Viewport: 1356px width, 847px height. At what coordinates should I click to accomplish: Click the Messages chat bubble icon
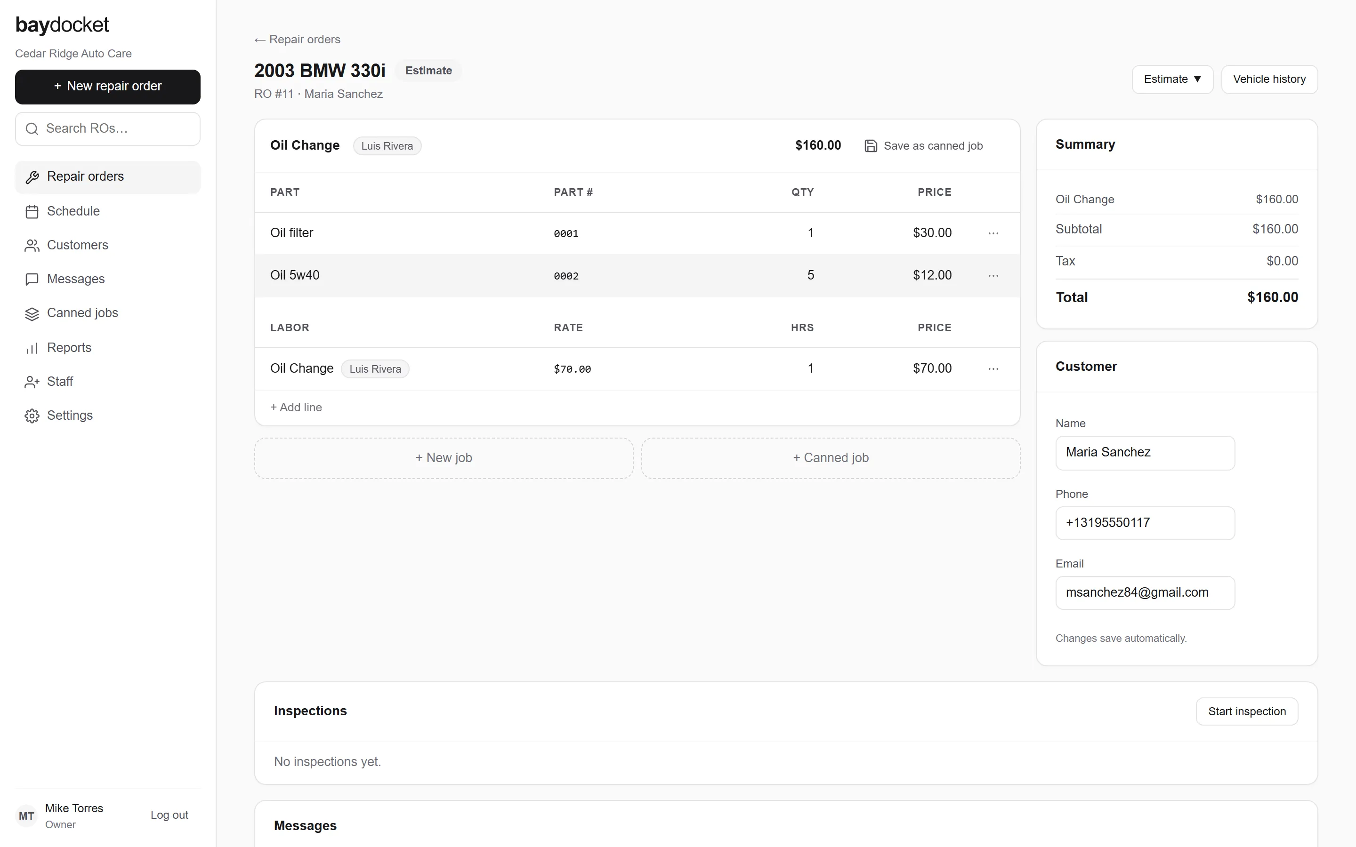(x=32, y=280)
